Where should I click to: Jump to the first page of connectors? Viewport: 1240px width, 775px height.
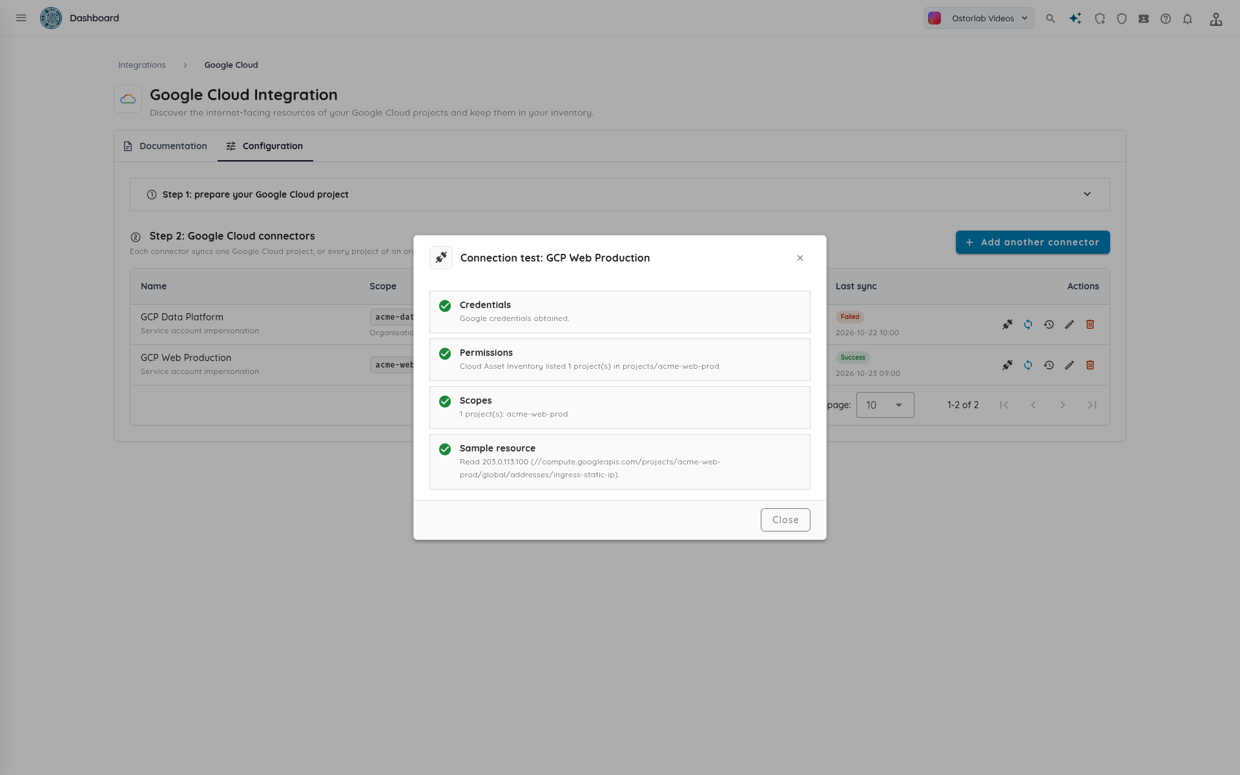[x=1004, y=405]
